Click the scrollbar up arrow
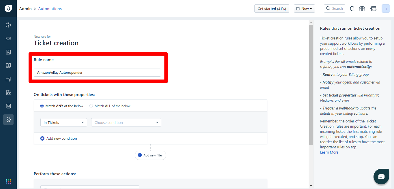The image size is (394, 189). (311, 22)
